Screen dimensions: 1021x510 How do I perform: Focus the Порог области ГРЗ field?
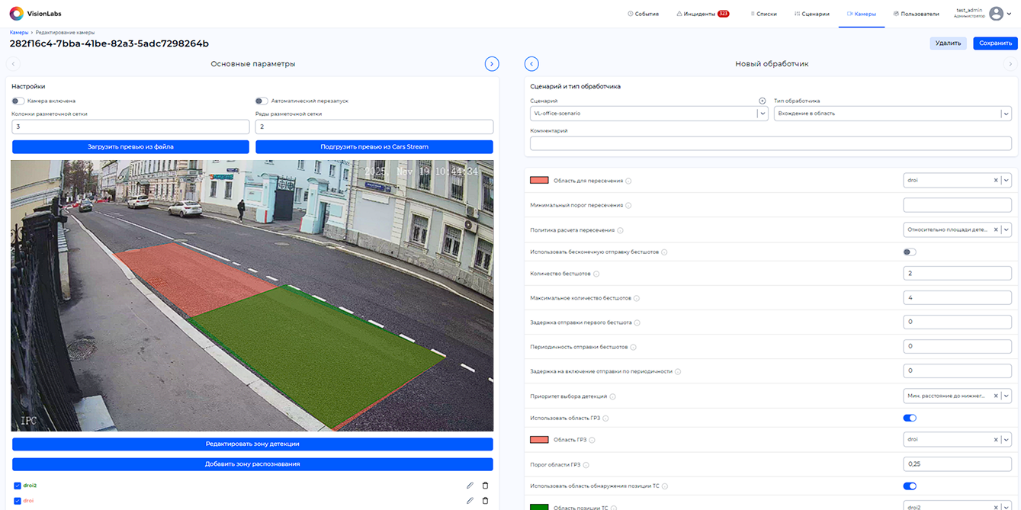pos(957,464)
